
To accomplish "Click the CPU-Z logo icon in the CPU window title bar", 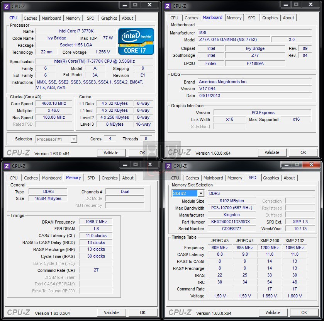I will point(7,7).
